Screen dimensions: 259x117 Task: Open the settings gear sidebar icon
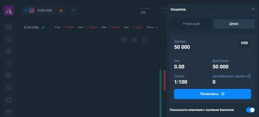pos(9,88)
